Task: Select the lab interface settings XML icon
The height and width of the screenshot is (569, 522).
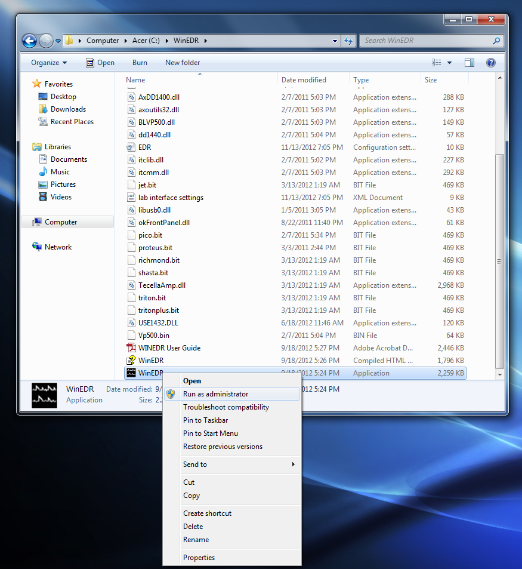Action: 131,198
